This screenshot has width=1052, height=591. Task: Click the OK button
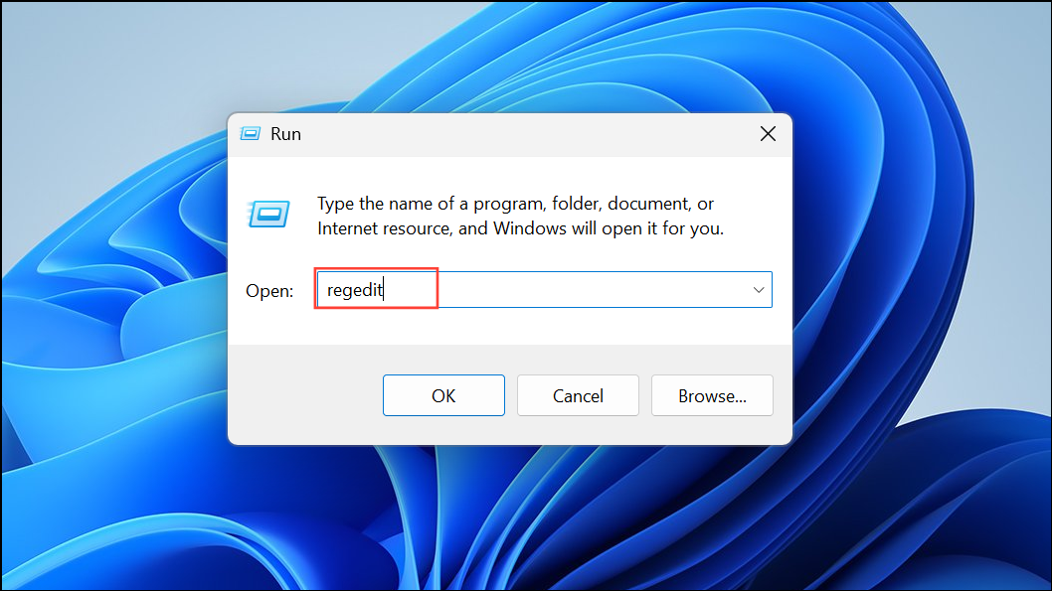[x=443, y=395]
